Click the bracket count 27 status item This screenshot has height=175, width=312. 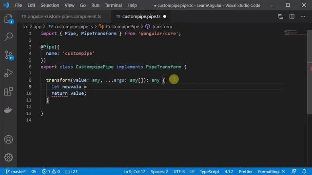click(x=71, y=172)
